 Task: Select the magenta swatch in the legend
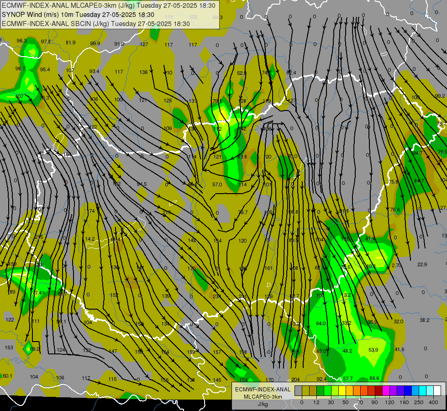(386, 390)
